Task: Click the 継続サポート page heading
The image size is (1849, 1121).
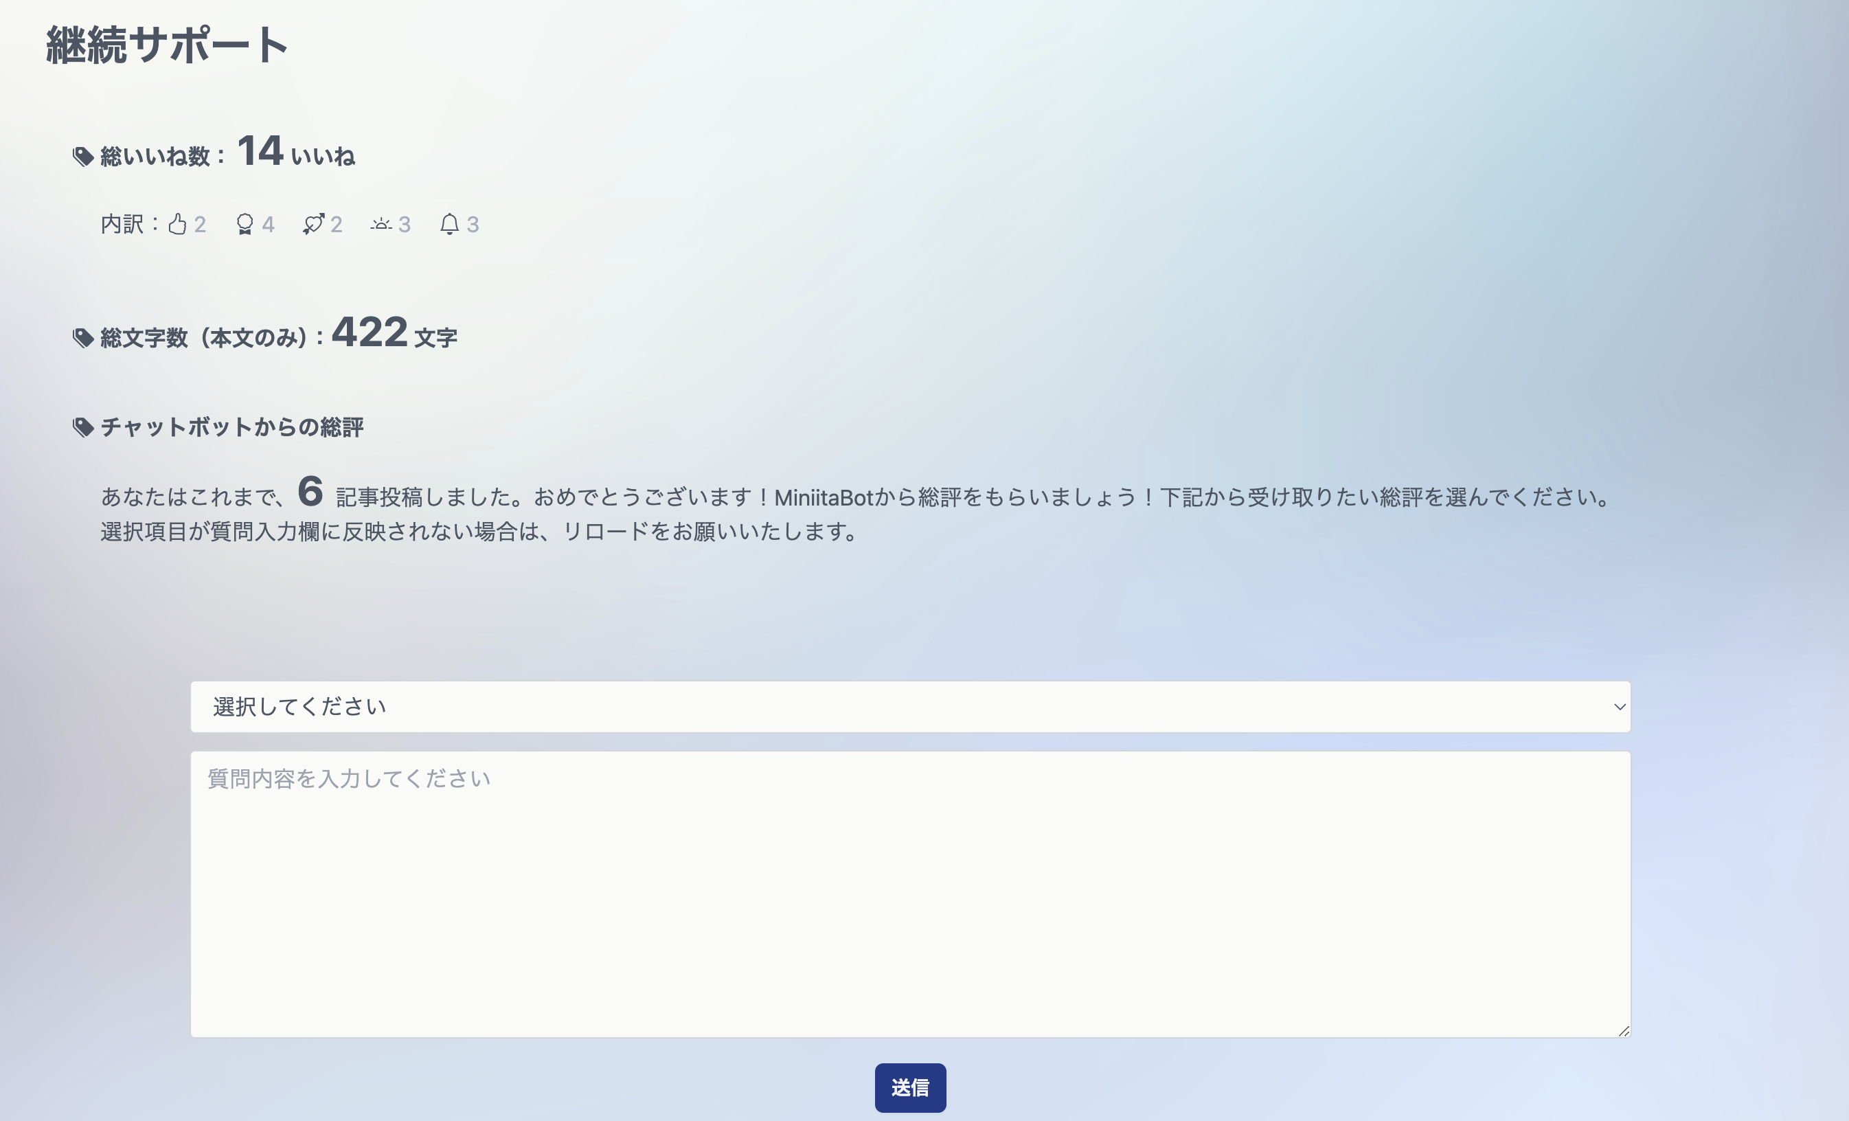Action: click(167, 43)
